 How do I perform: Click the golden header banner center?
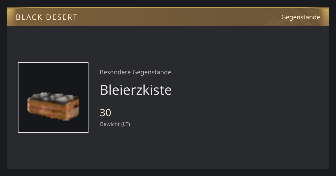(168, 17)
